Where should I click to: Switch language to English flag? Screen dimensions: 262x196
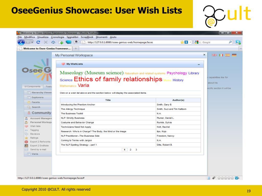(x=214, y=55)
